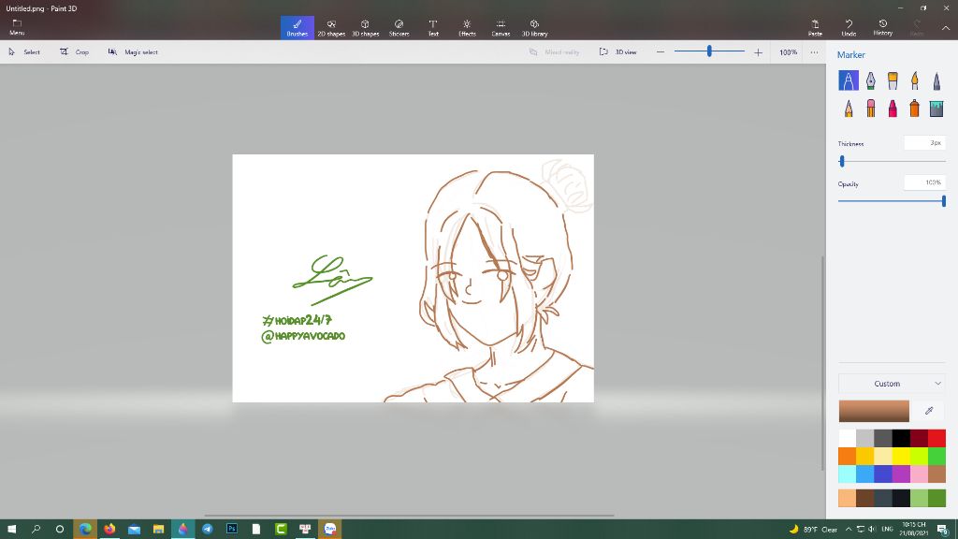The height and width of the screenshot is (539, 958).
Task: Select the Fill bucket tool
Action: tap(936, 109)
